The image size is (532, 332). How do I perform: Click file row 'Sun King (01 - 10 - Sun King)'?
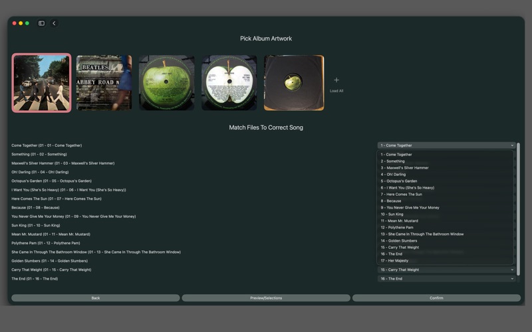pyautogui.click(x=36, y=225)
